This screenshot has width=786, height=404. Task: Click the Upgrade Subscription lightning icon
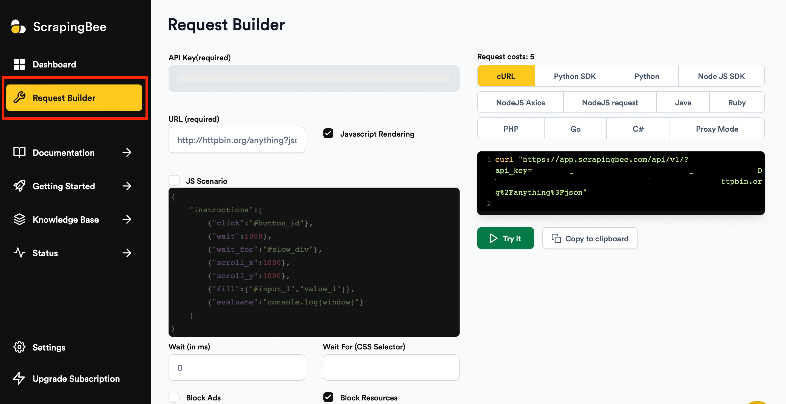[x=19, y=379]
